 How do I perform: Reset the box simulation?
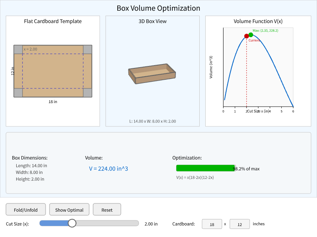pos(107,209)
